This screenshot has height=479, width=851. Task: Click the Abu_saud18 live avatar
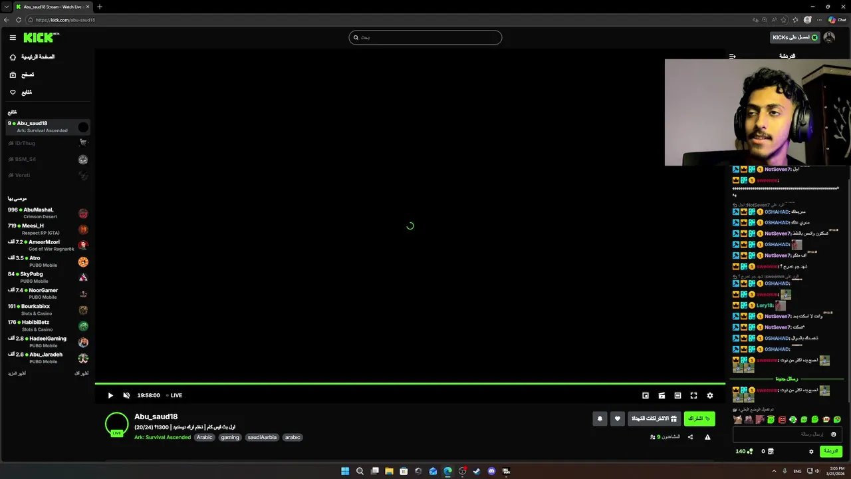point(116,424)
